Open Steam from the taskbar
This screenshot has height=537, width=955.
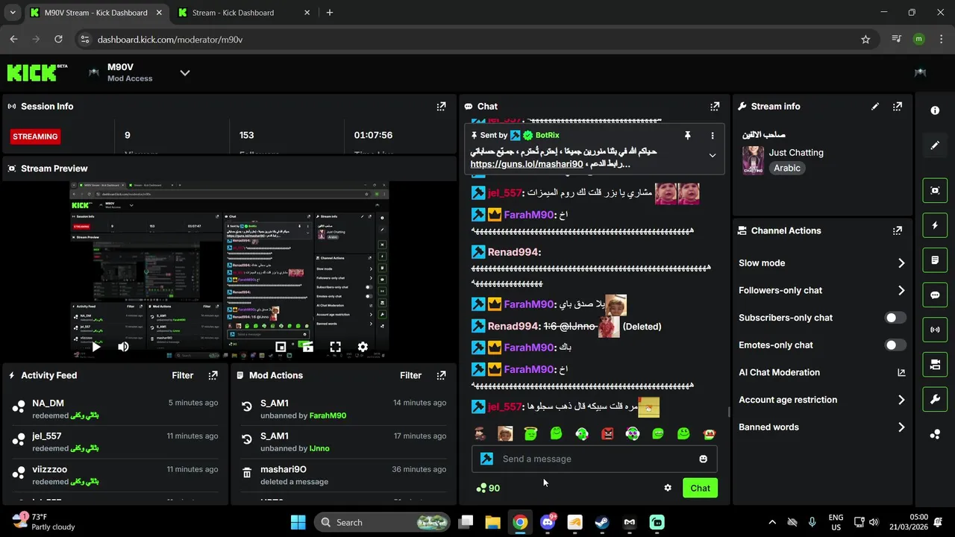(602, 522)
